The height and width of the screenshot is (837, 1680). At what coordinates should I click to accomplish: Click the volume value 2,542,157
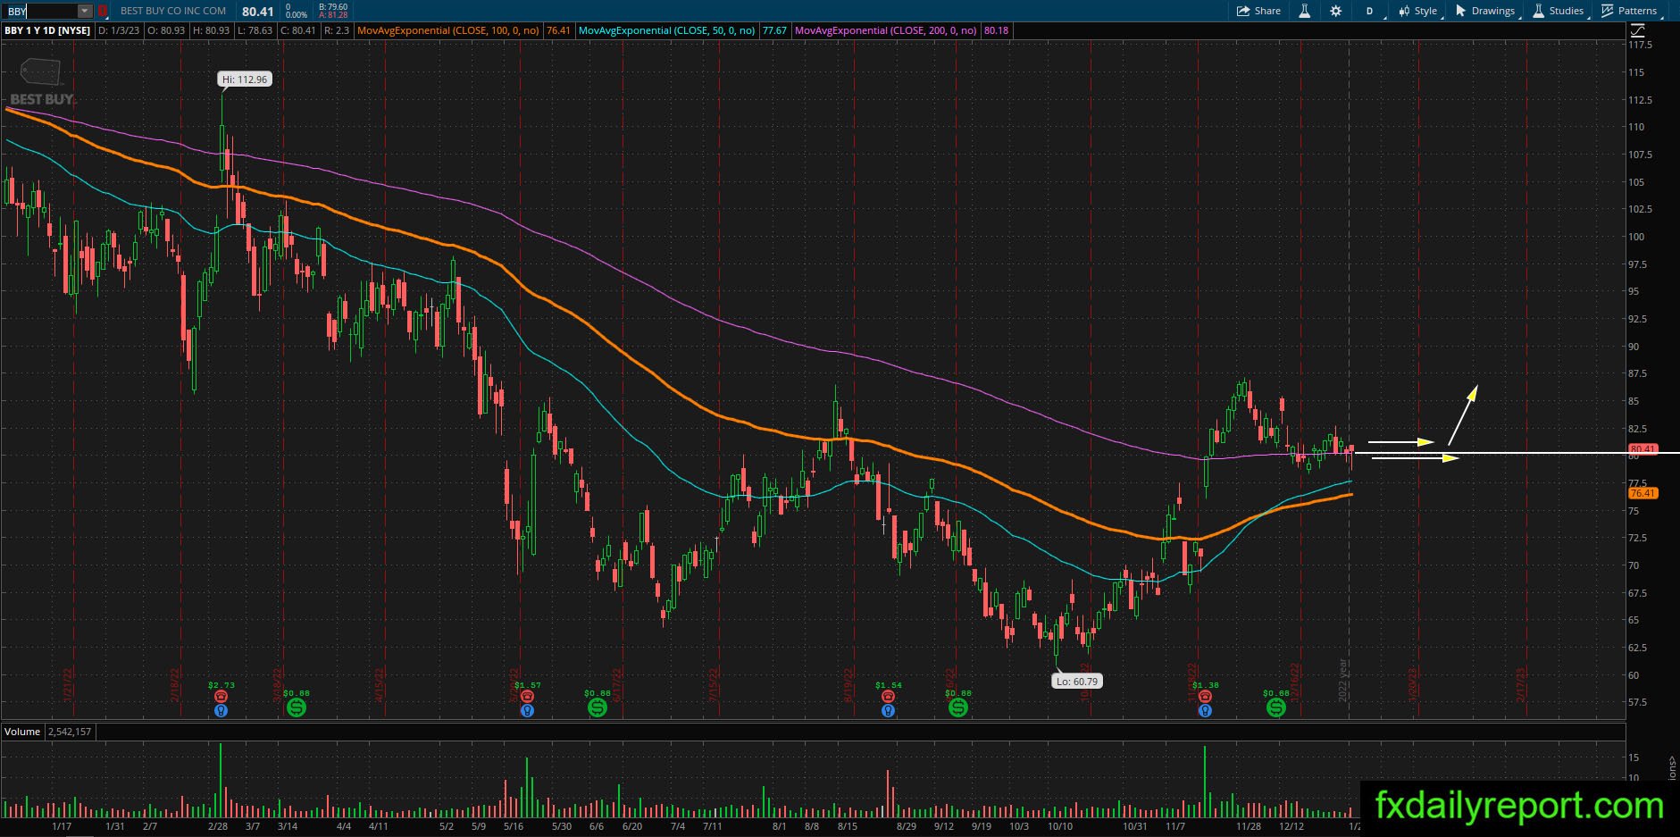tap(70, 732)
